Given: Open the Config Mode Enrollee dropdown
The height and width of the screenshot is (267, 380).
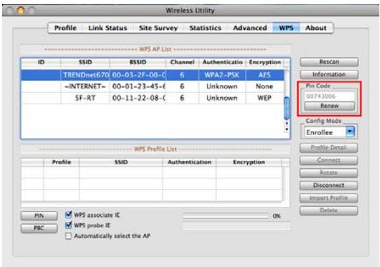Looking at the screenshot, I should [329, 133].
